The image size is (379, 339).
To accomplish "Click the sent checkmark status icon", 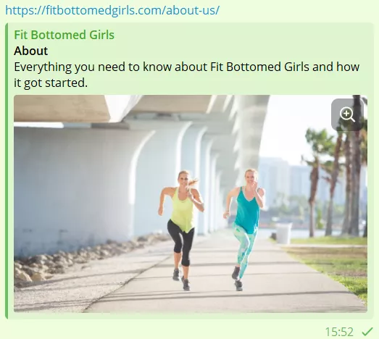I will click(367, 332).
